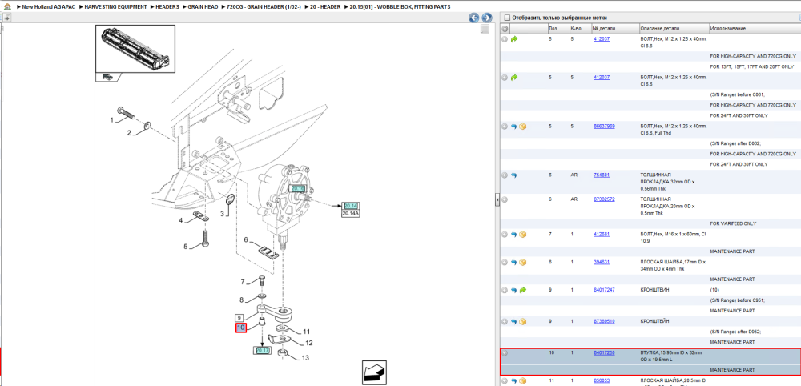Expand plus button for part 850853
801x386 pixels.
(505, 381)
